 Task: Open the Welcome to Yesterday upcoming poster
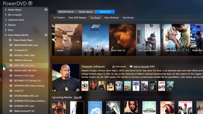tap(149, 108)
